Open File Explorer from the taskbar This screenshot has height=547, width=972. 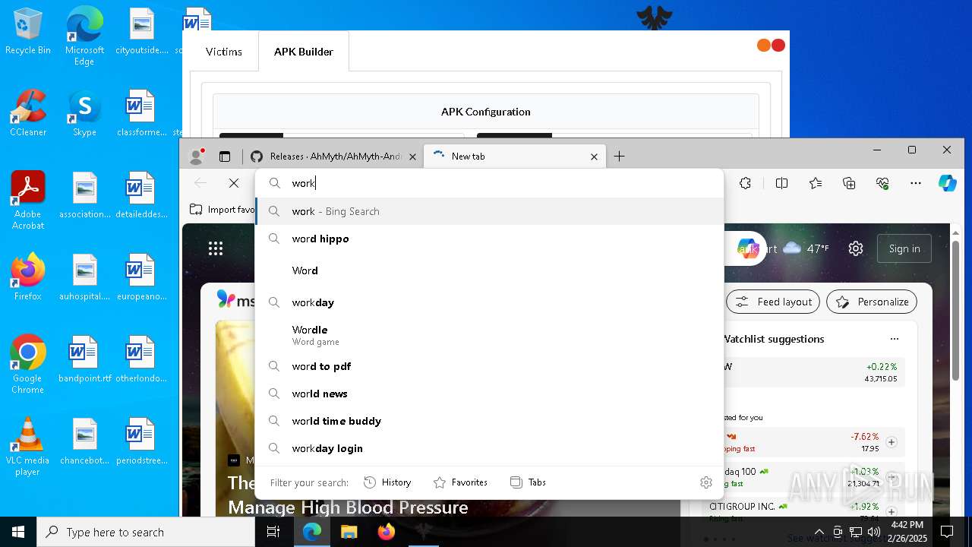click(349, 532)
